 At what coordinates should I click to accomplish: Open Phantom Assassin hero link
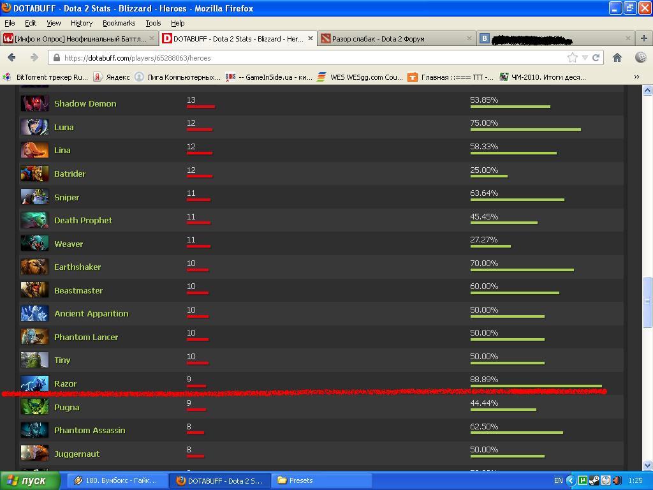pos(89,431)
